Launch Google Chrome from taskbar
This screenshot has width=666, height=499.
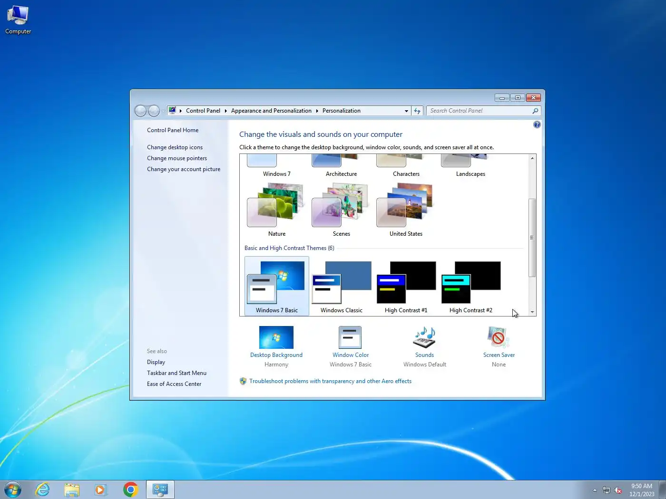[x=130, y=489]
